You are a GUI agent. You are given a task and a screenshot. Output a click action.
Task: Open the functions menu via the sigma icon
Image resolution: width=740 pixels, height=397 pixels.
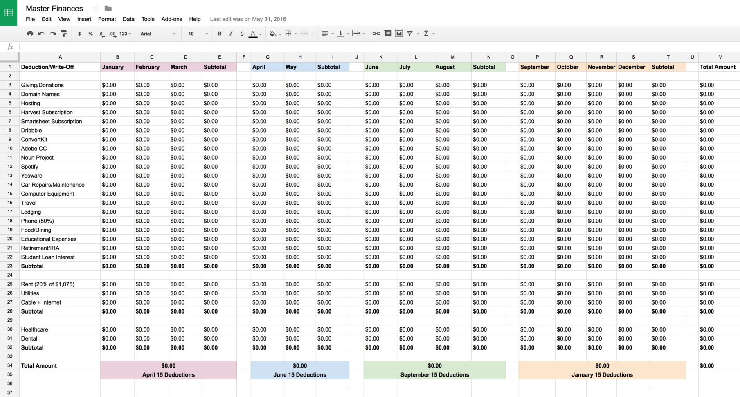click(x=427, y=34)
